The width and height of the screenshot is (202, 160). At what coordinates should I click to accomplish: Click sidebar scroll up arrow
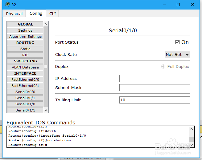point(46,24)
